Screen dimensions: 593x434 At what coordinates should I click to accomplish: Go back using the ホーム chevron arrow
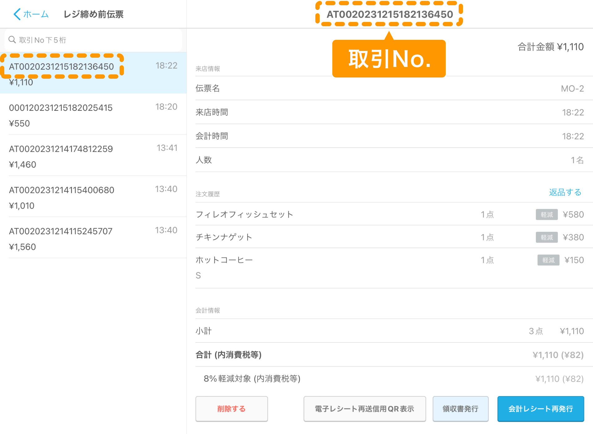point(17,14)
